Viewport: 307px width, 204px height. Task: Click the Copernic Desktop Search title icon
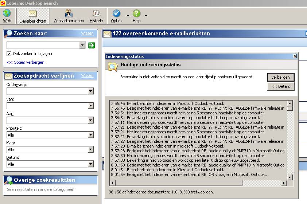[x=3, y=3]
